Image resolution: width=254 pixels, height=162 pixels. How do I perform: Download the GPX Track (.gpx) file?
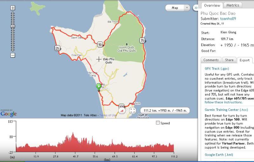point(217,69)
